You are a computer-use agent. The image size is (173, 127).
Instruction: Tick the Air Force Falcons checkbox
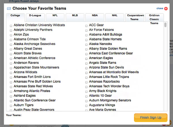pos(86,30)
